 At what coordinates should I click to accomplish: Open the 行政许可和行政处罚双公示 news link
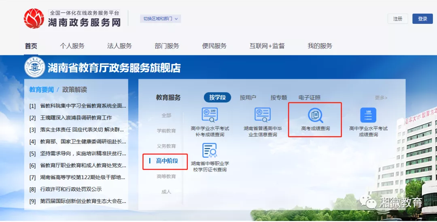[71, 189]
